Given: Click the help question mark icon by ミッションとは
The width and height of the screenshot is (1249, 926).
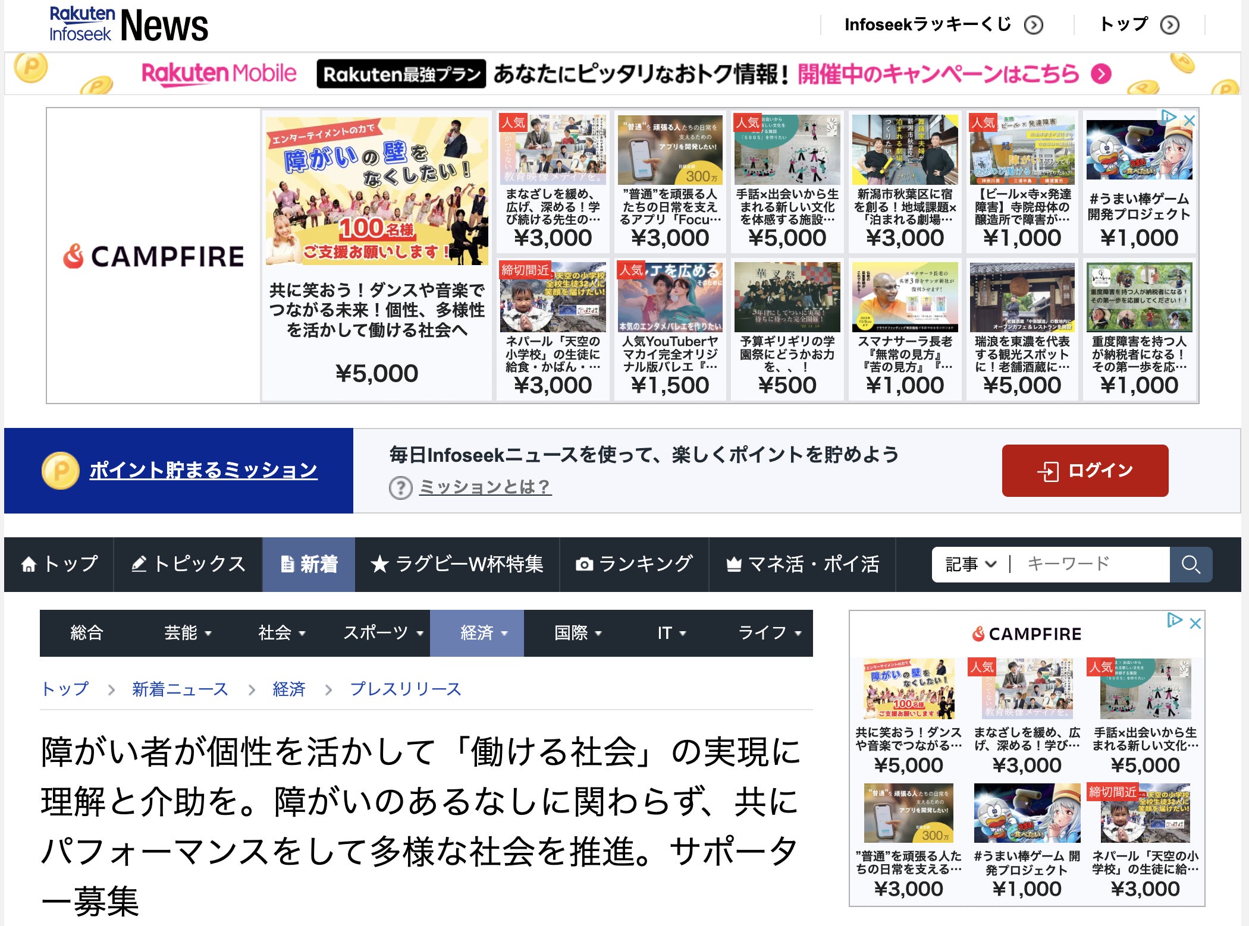Looking at the screenshot, I should coord(400,488).
